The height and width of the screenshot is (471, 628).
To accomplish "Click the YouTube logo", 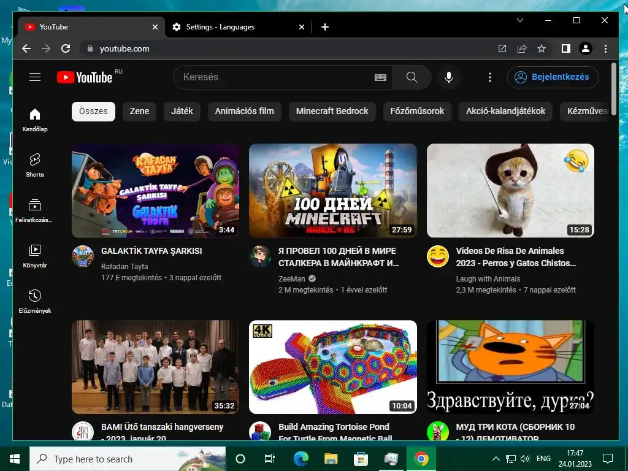I will (x=85, y=77).
